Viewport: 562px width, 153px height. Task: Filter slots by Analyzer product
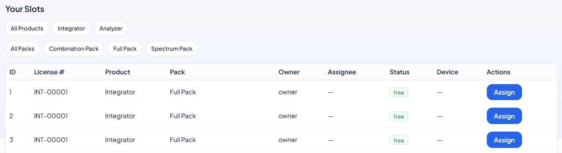point(111,28)
